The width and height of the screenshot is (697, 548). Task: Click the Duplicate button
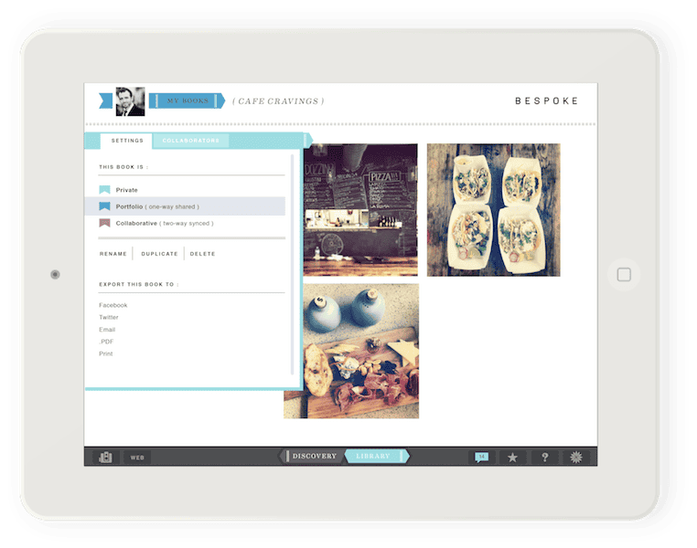159,254
